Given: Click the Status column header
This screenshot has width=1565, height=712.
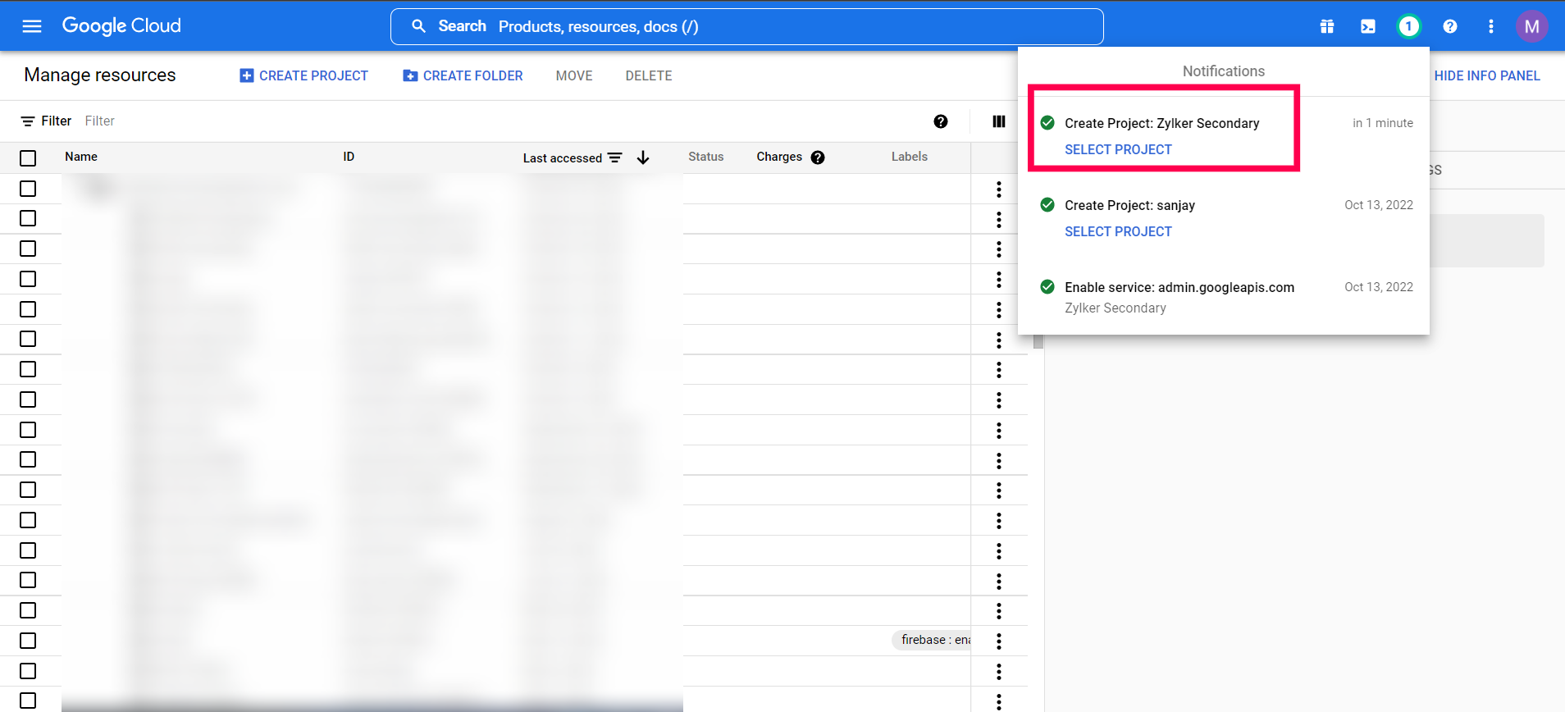Looking at the screenshot, I should click(705, 157).
